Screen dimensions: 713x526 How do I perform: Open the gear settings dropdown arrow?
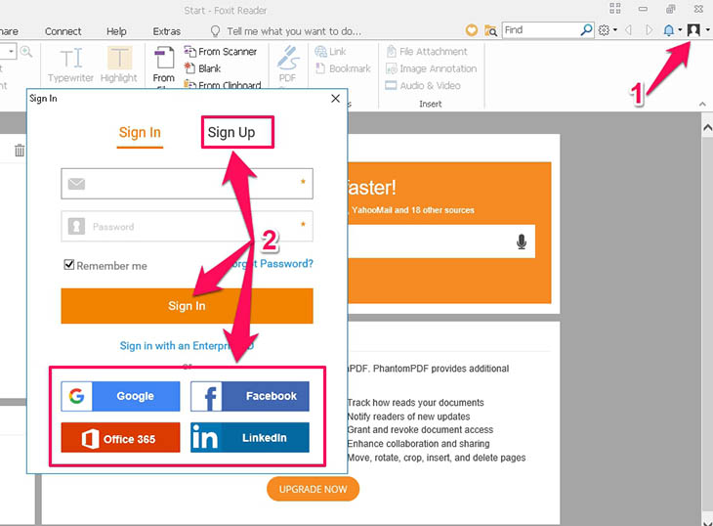(x=615, y=30)
